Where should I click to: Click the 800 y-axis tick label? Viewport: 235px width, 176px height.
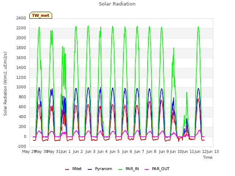(22, 97)
